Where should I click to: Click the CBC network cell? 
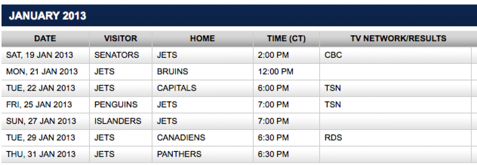coord(333,55)
